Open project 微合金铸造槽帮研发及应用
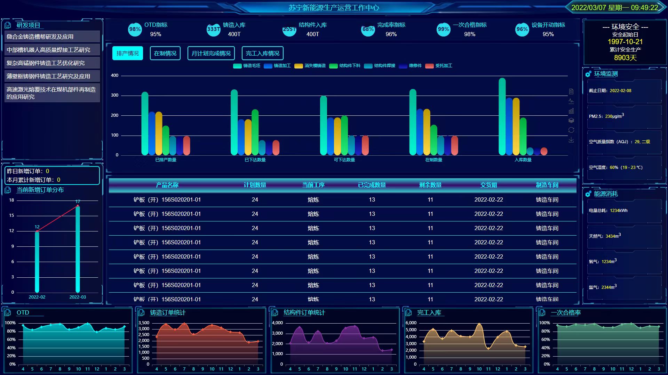668x375 pixels. tap(52, 36)
